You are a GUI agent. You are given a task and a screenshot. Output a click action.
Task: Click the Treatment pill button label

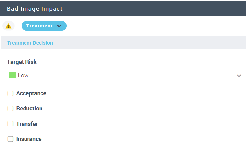pyautogui.click(x=39, y=26)
